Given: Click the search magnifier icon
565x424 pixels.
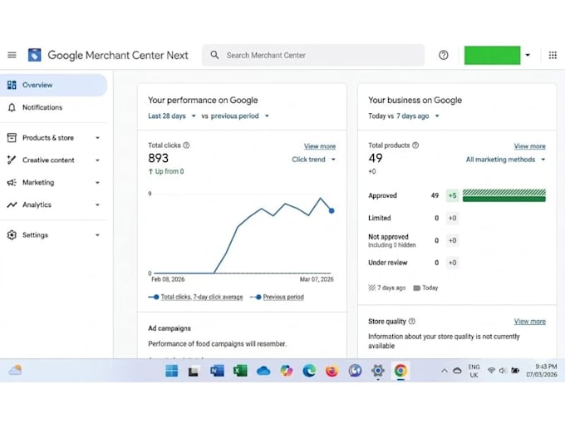Looking at the screenshot, I should (214, 55).
